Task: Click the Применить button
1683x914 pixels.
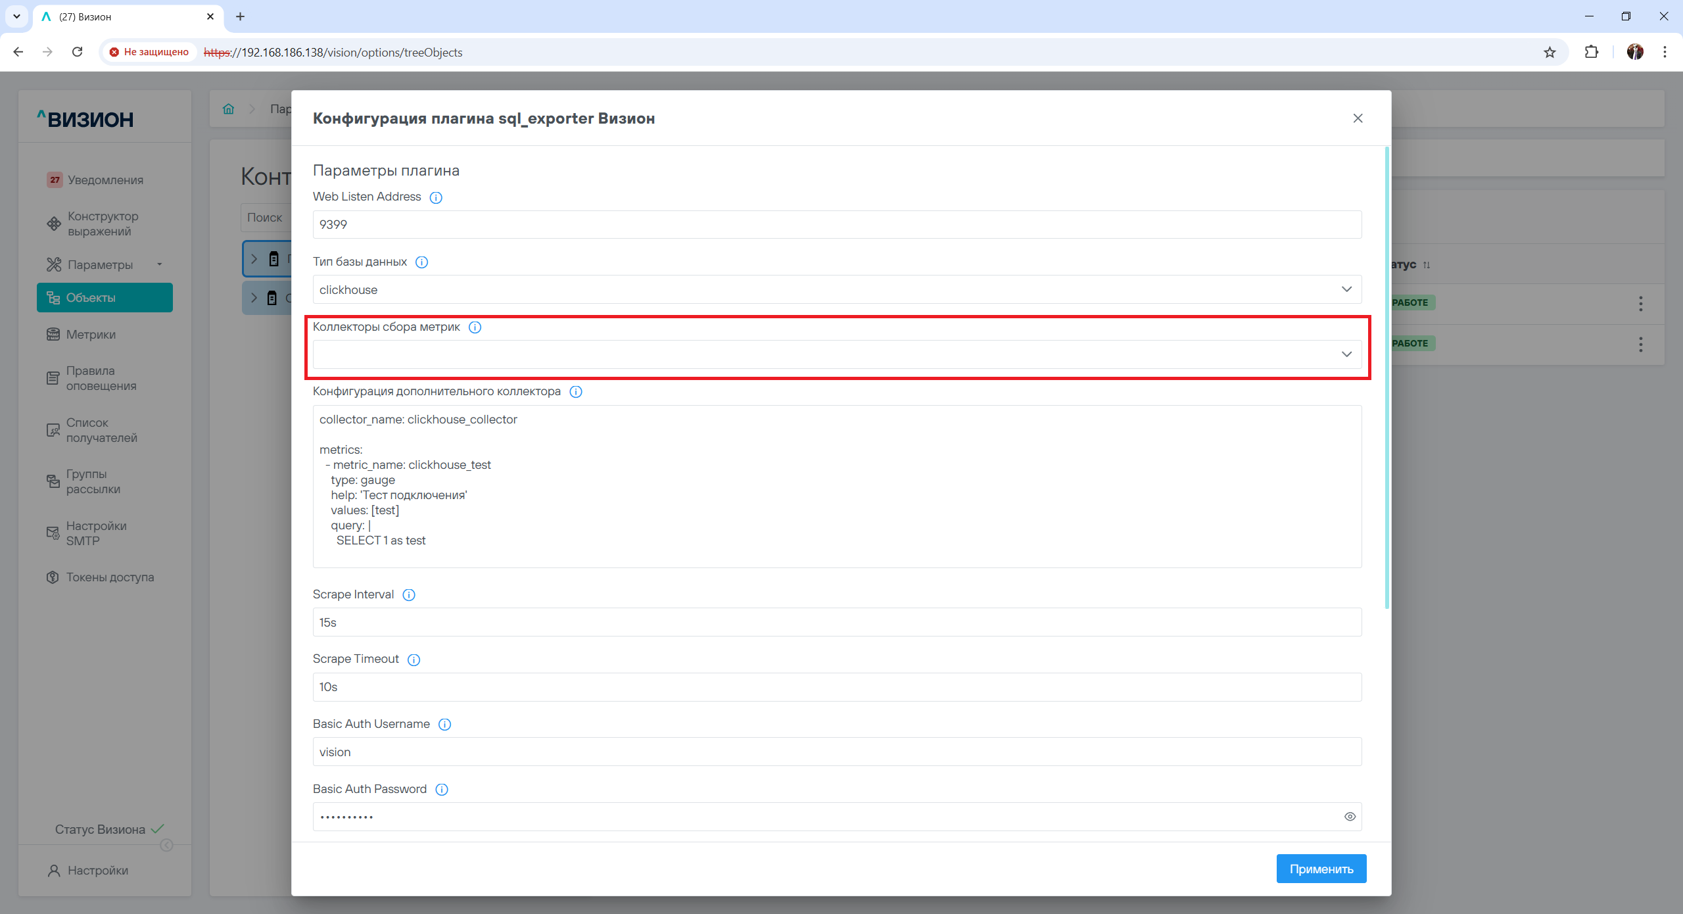Action: 1321,869
